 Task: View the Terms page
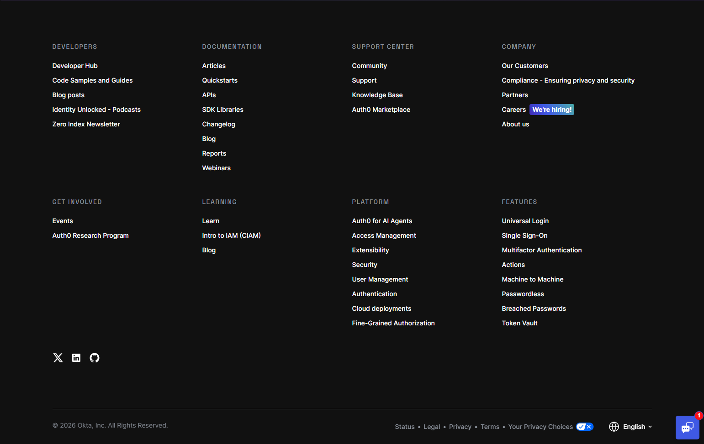[x=490, y=426]
